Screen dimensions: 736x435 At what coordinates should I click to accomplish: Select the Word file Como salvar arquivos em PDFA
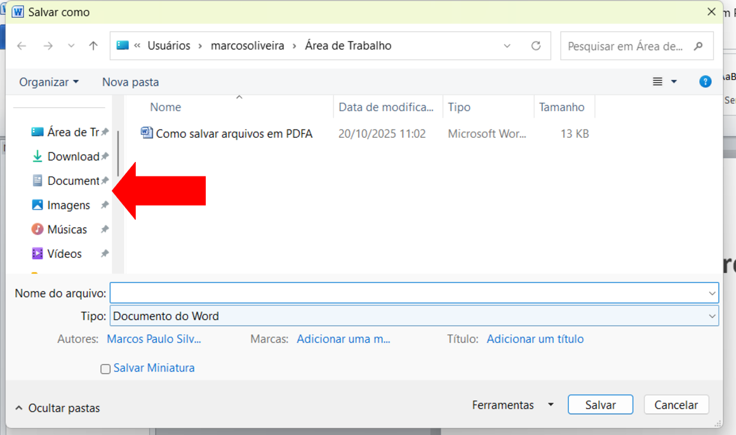234,134
